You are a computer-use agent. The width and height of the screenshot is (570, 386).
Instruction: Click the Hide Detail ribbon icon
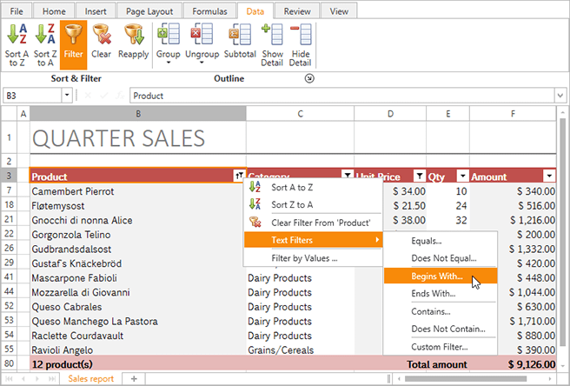pos(301,45)
